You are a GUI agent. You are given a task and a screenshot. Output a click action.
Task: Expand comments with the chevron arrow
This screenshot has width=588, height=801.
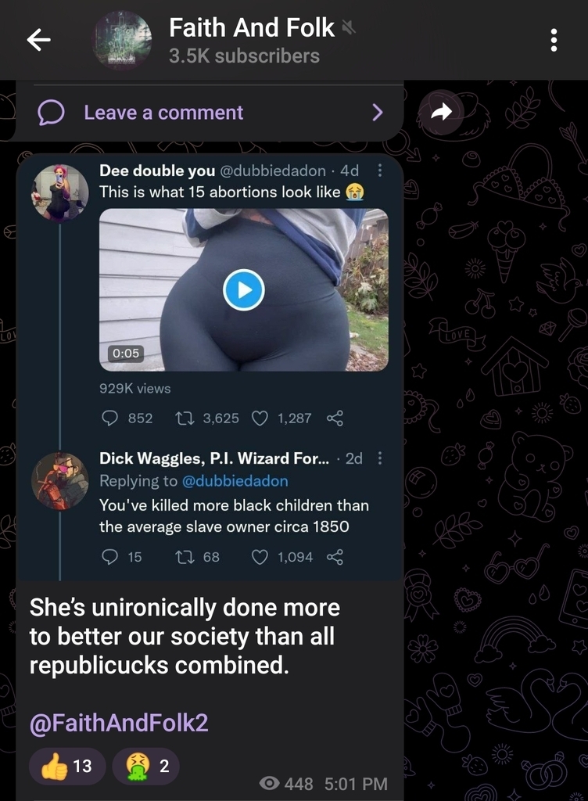(x=377, y=113)
